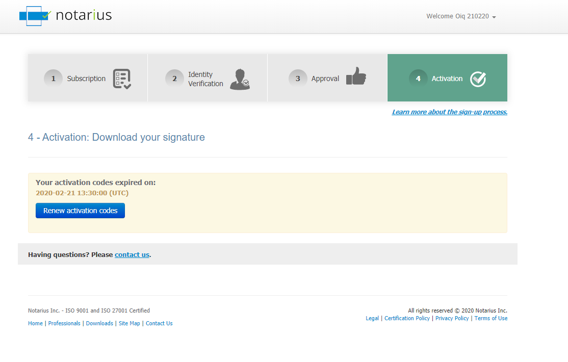This screenshot has height=362, width=568.
Task: Select the Subscription step tab
Action: coord(86,79)
